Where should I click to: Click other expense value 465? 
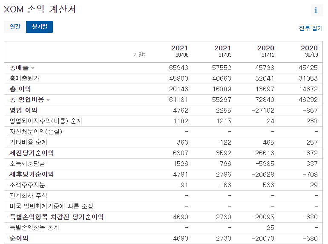pos(269,142)
